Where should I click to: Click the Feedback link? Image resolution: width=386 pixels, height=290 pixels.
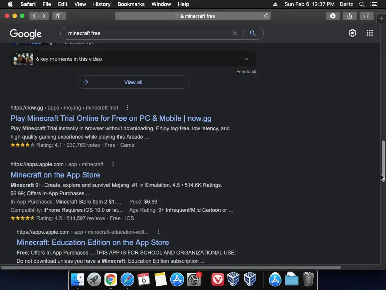(x=246, y=71)
